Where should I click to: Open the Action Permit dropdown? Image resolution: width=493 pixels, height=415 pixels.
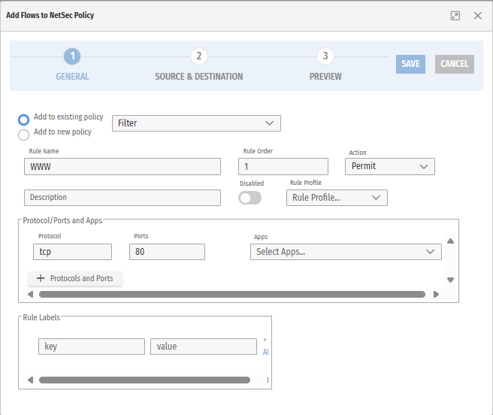pyautogui.click(x=389, y=166)
